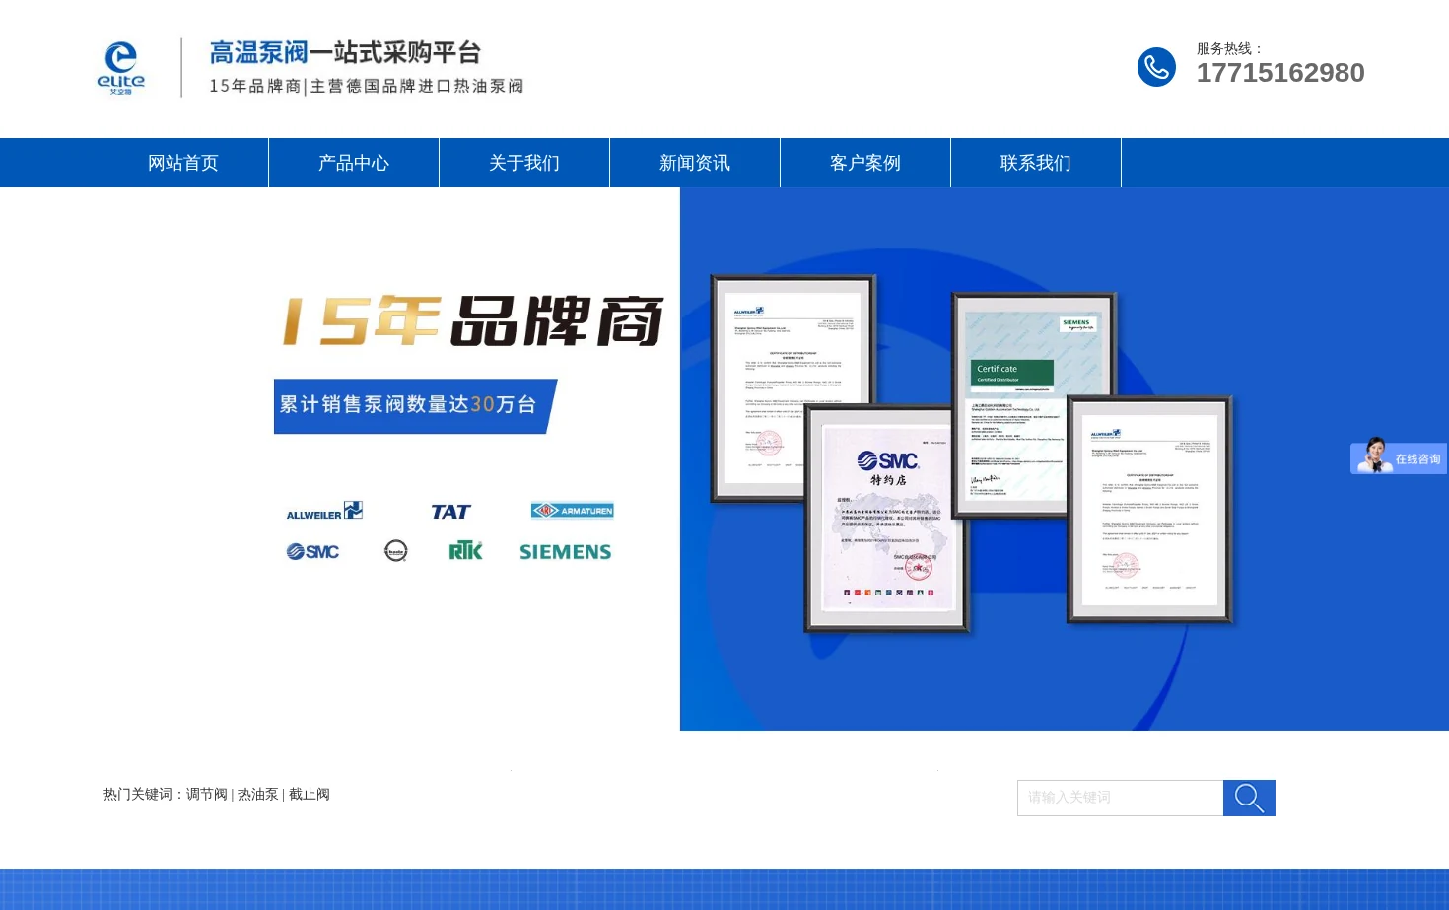Click the 15年品牌商 banner headline
Screen dimensions: 1449x910
pos(473,320)
